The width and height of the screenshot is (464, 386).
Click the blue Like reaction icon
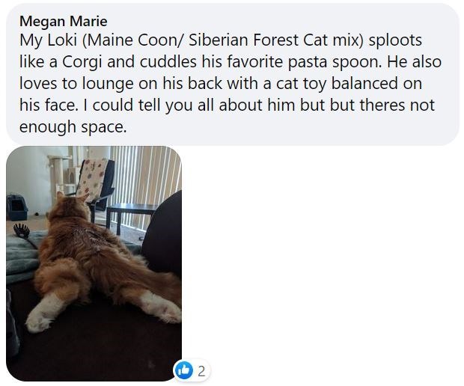click(184, 370)
